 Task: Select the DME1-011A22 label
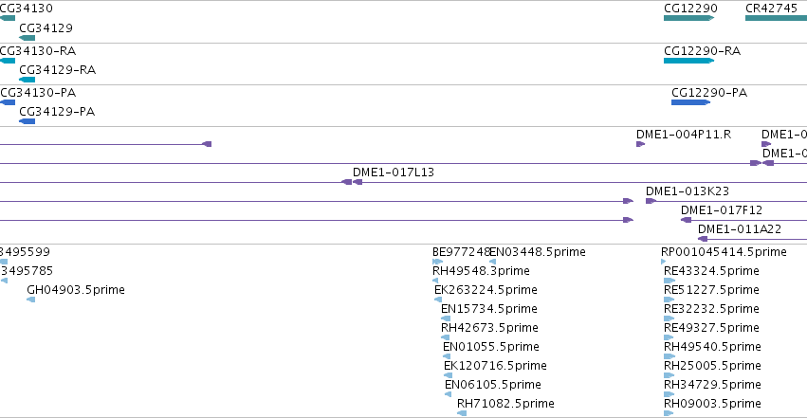coord(740,229)
